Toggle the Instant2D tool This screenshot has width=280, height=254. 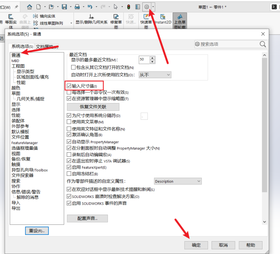(x=163, y=19)
